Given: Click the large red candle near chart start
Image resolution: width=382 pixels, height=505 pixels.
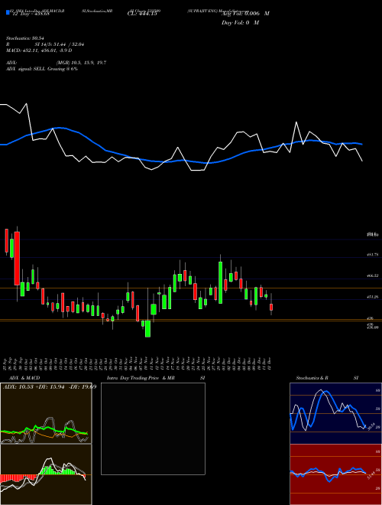Looking at the screenshot, I should coord(17,259).
